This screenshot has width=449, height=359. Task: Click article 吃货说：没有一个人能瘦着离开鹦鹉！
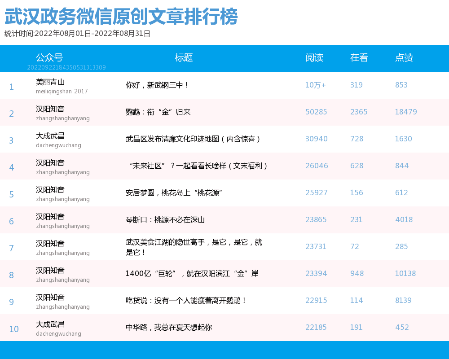click(186, 300)
